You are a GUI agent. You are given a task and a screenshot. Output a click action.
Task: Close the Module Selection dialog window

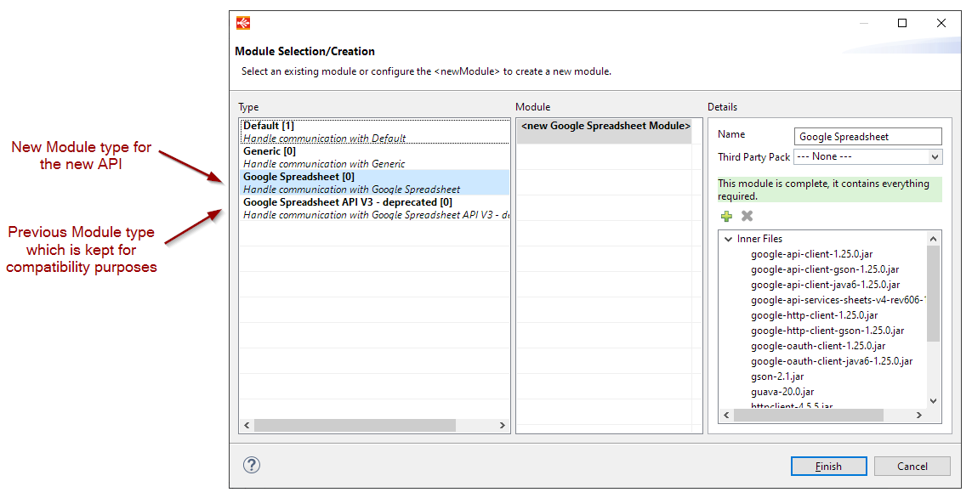(x=941, y=24)
